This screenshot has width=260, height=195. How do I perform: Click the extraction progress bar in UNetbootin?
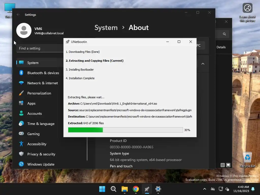(x=125, y=130)
